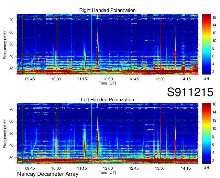Click the cyan region of the bottom colorbar
The width and height of the screenshot is (220, 178).
(206, 141)
